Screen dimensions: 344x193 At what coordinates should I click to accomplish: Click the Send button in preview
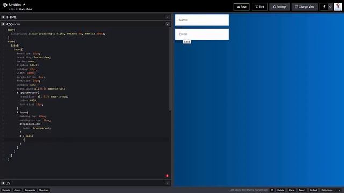pos(187,42)
